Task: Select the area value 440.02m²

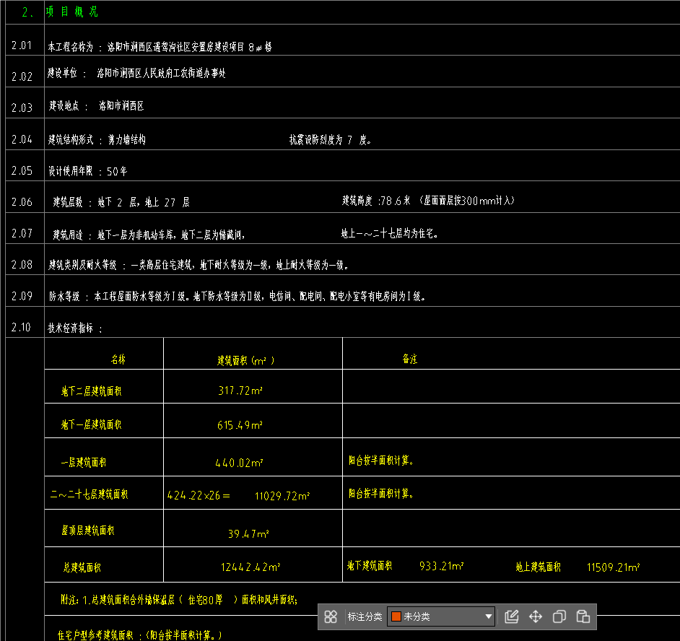Action: (239, 463)
